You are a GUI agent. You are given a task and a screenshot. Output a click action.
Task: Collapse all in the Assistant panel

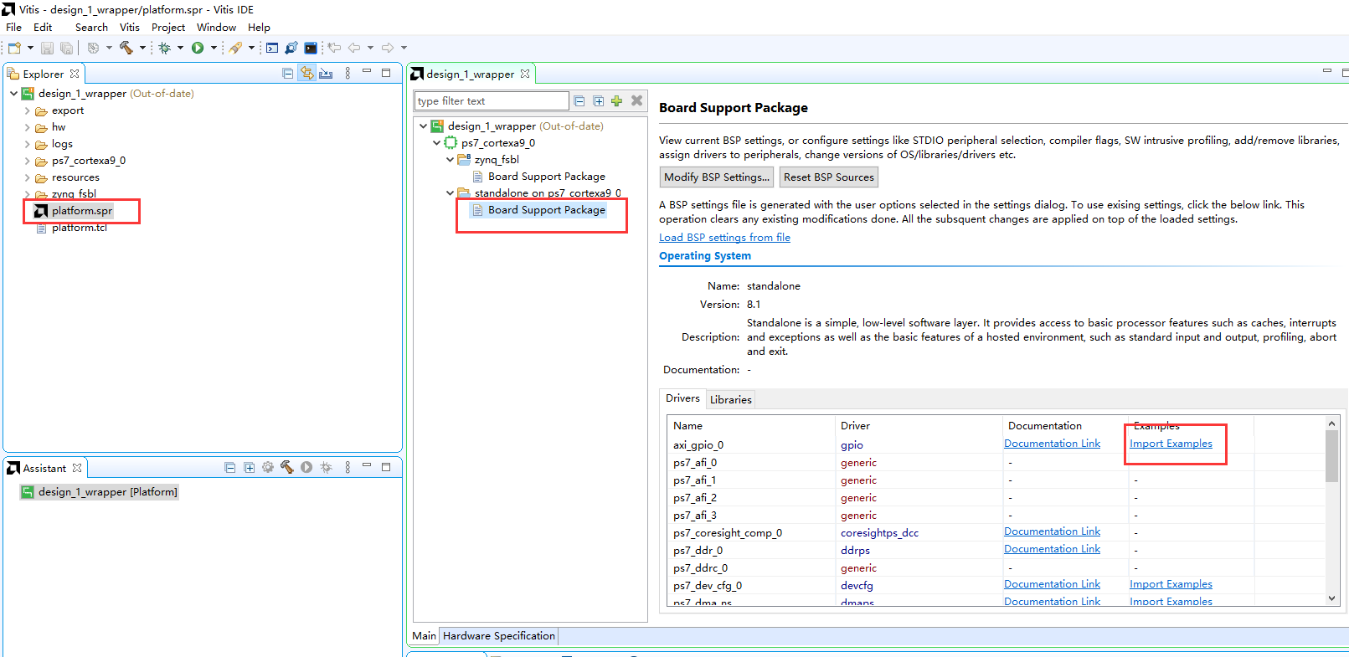tap(230, 468)
